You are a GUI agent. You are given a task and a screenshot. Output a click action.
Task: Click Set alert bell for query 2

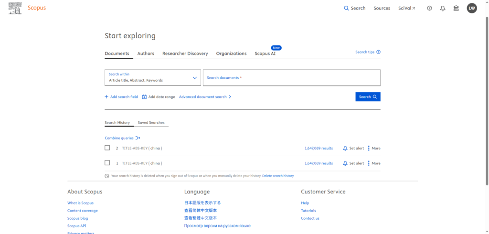click(345, 149)
